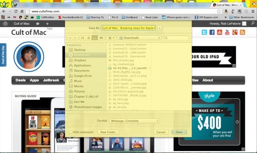Open the Amazon extension icon
This screenshot has height=153, width=257.
[226, 11]
